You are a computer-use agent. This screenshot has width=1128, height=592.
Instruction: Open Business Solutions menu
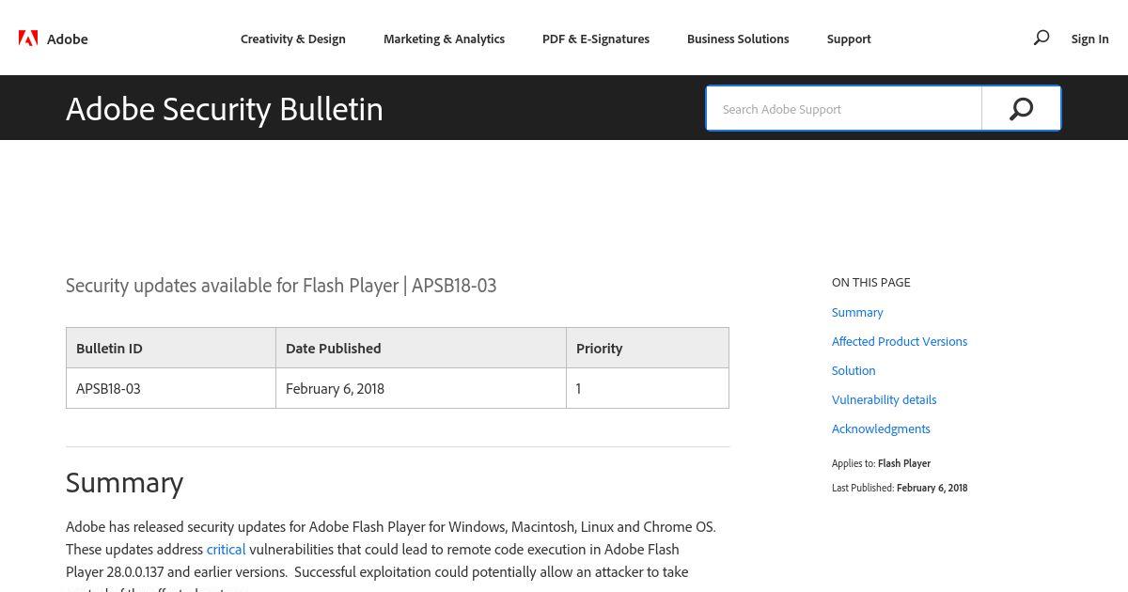point(738,39)
